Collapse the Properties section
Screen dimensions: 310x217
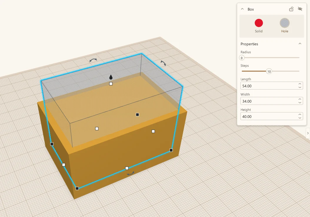tap(300, 44)
